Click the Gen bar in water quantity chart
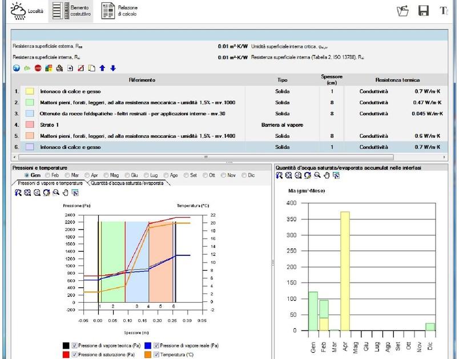 313,311
